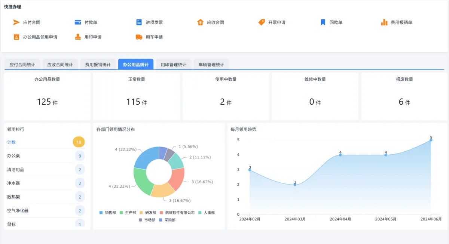Open the 用印申请 shortcut link
Viewport: 449px width, 244px height.
coord(93,37)
